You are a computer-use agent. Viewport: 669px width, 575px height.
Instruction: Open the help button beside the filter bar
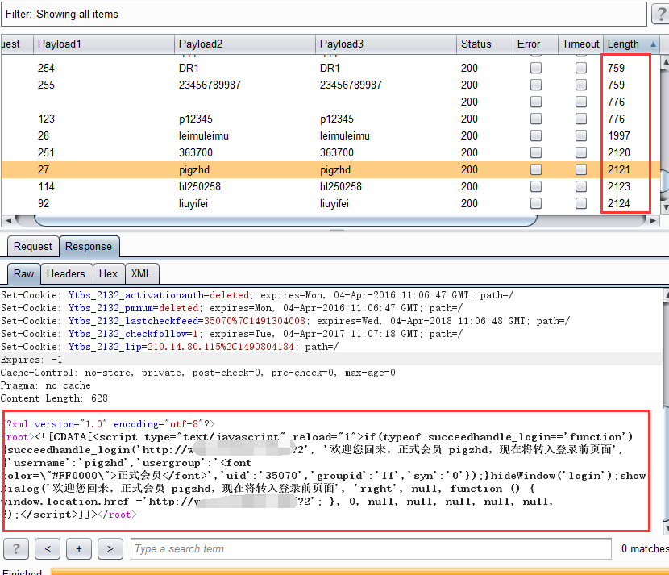click(x=660, y=14)
